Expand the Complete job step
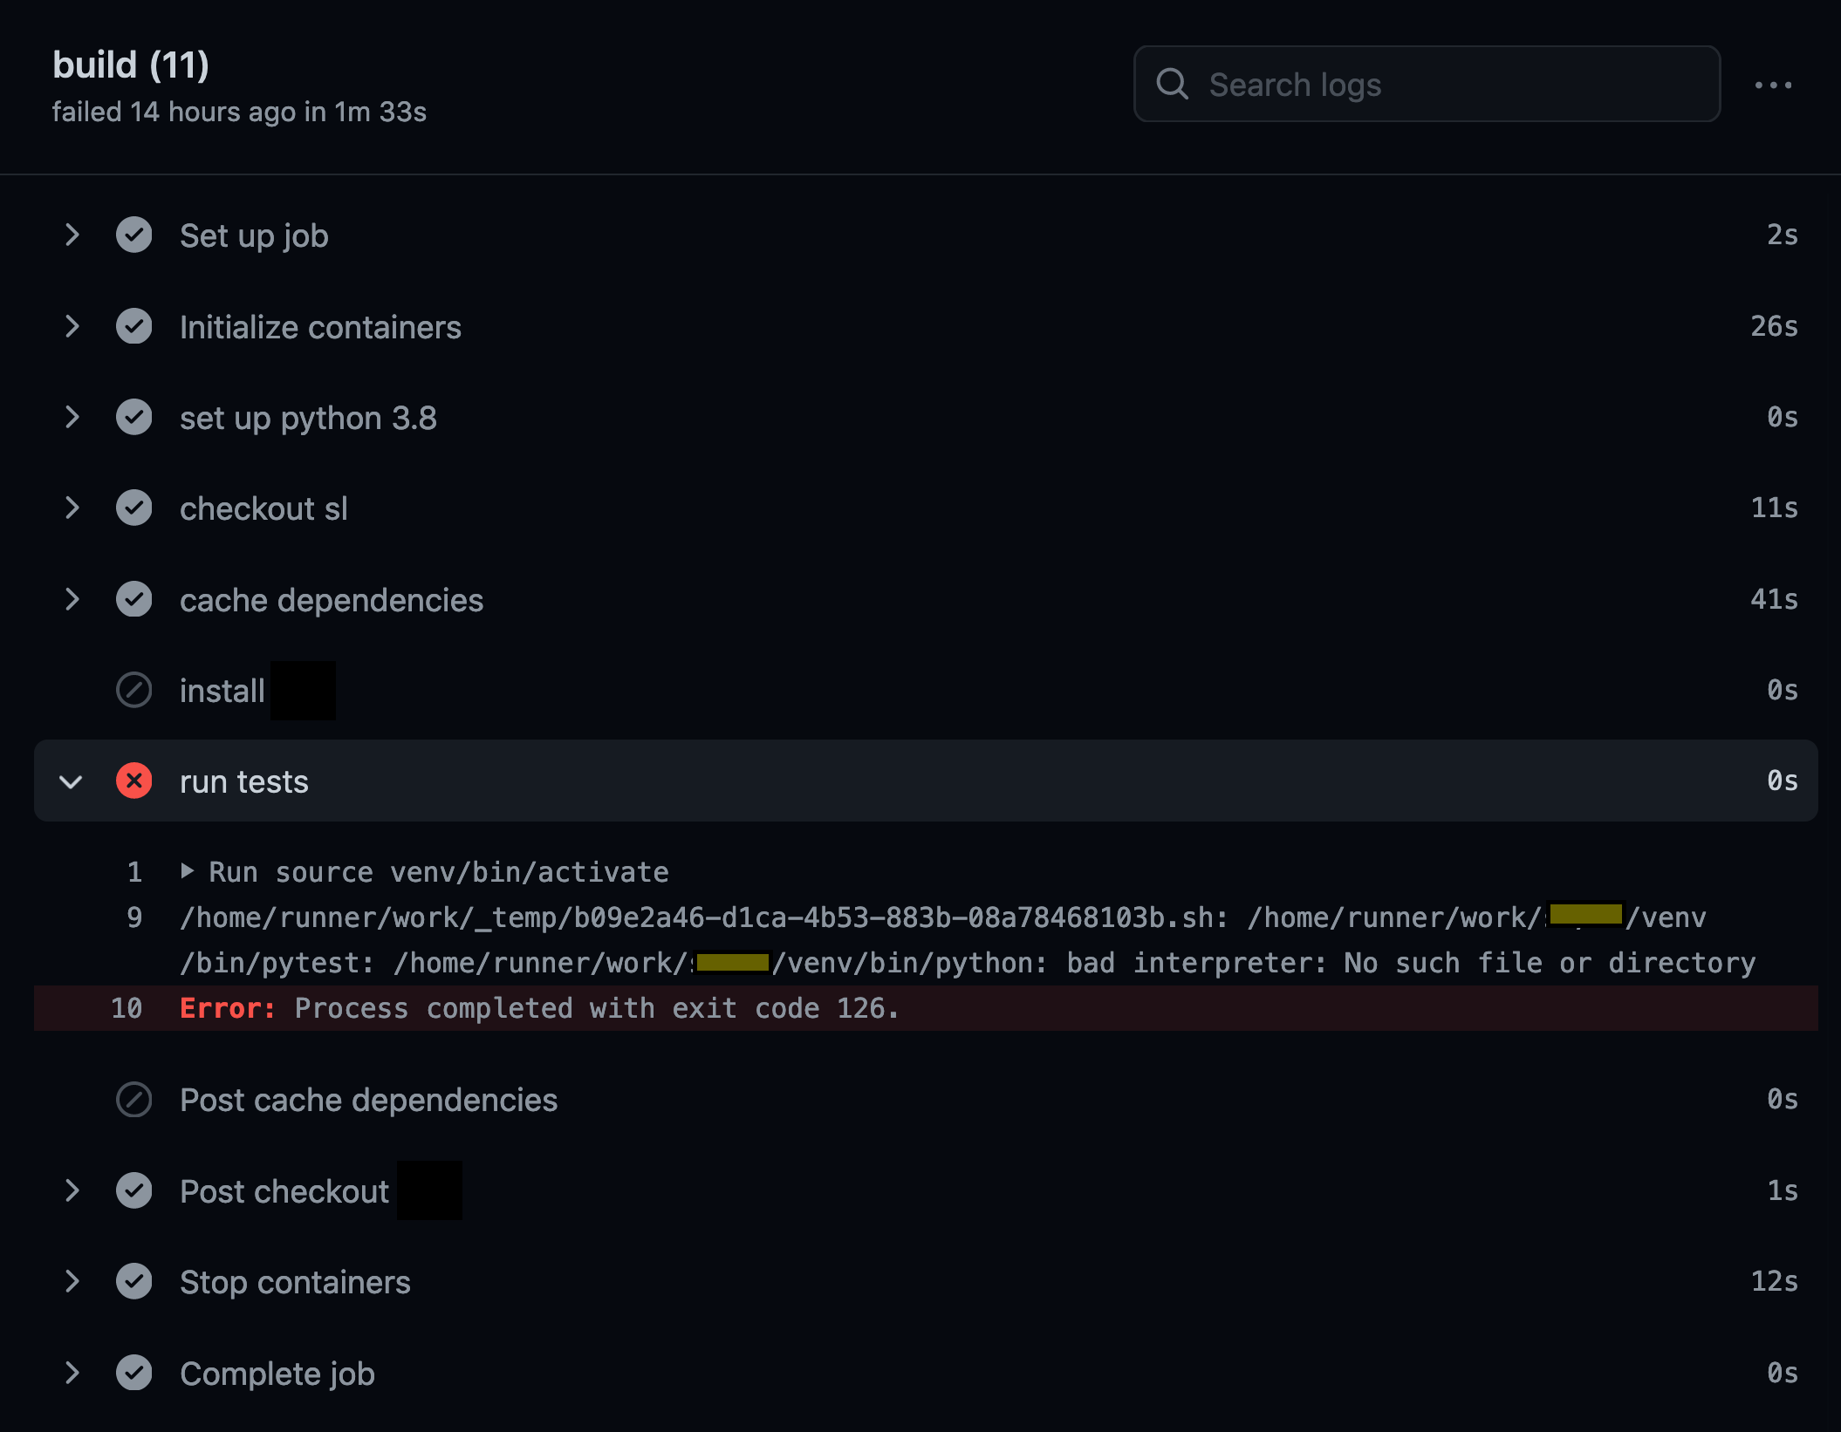1841x1432 pixels. [x=72, y=1373]
